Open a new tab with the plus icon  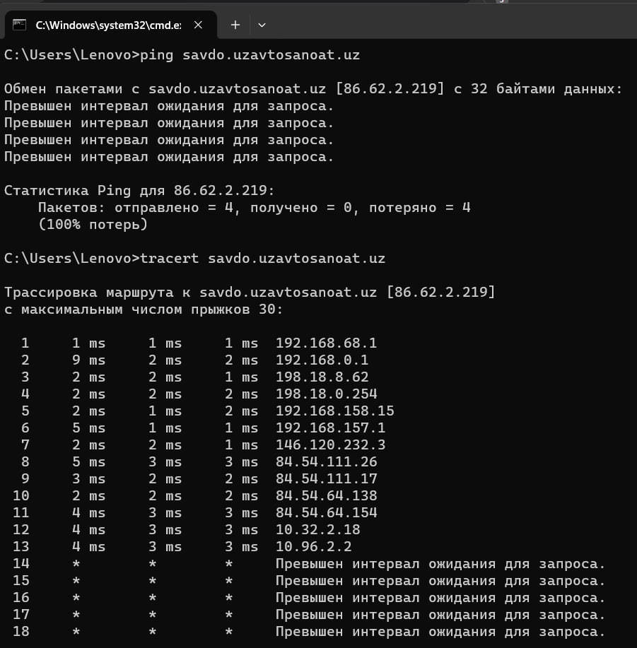235,25
